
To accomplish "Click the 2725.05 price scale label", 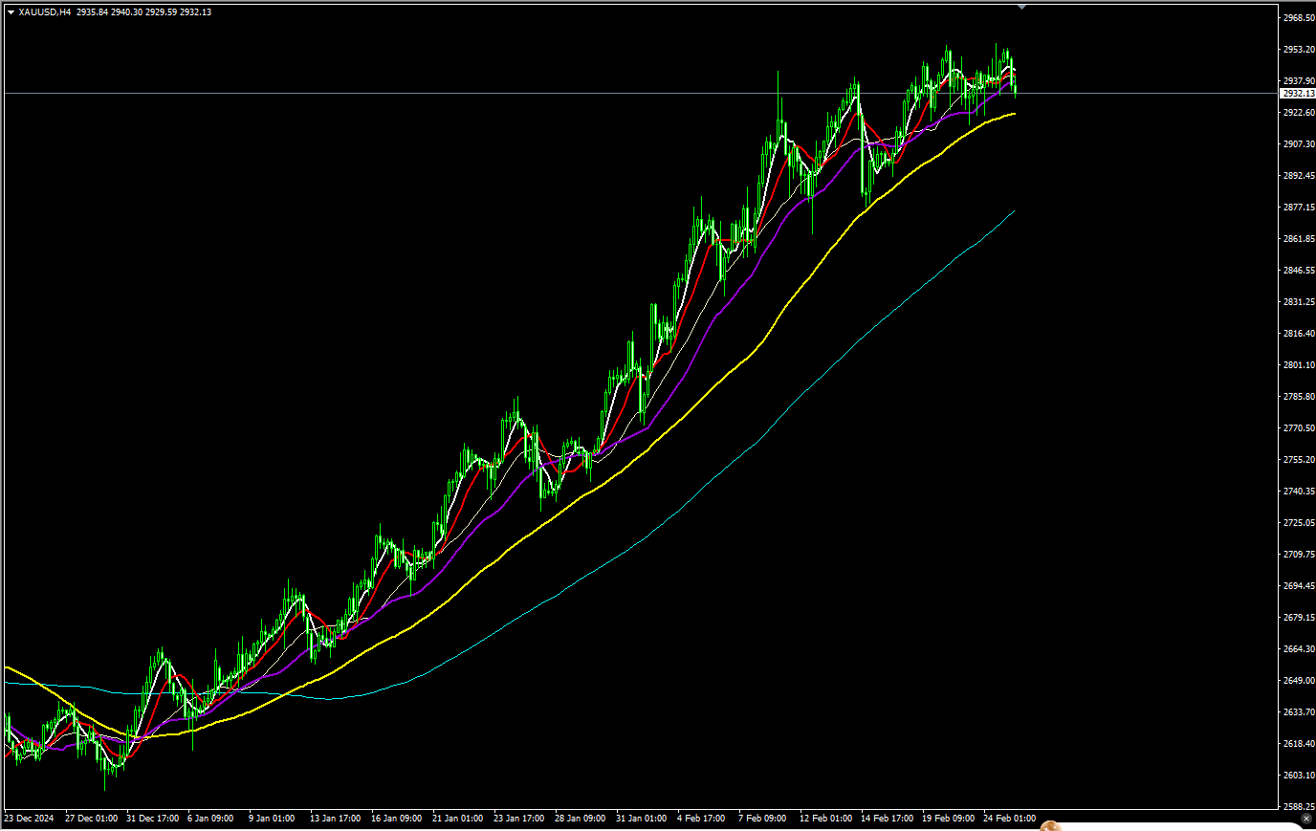I will coord(1299,523).
